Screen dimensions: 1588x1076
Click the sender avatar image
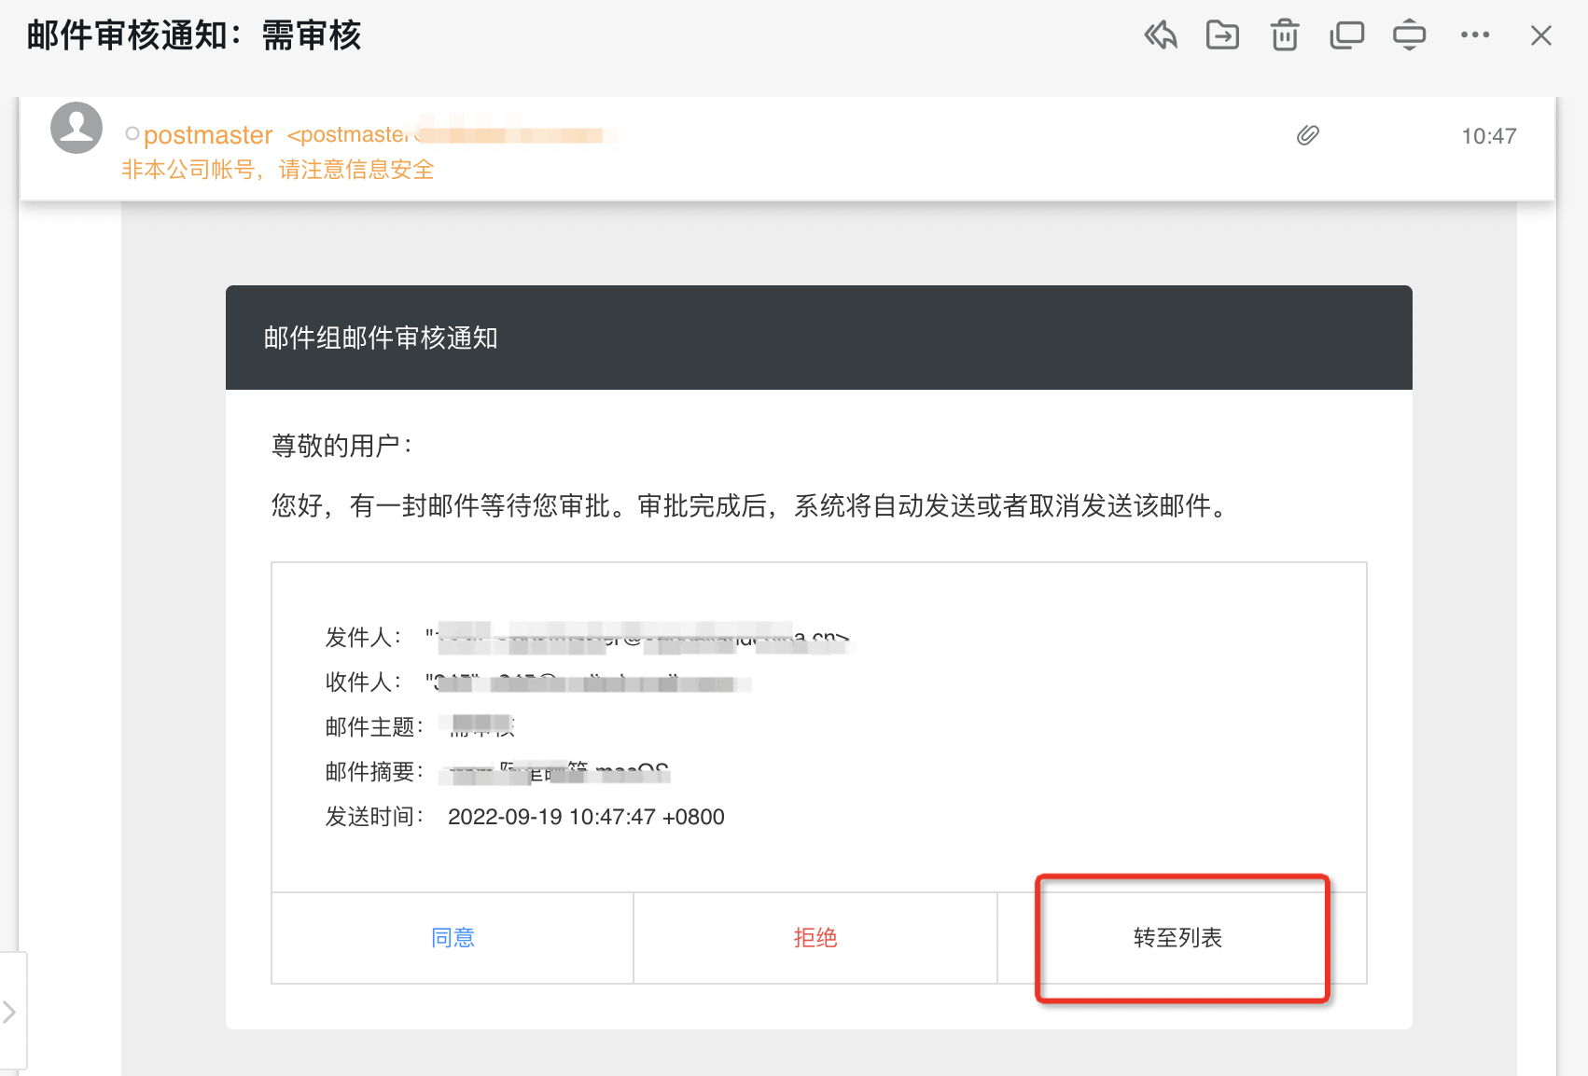76,128
